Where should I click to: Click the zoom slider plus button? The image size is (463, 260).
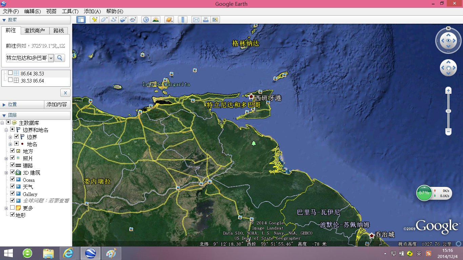click(x=448, y=90)
